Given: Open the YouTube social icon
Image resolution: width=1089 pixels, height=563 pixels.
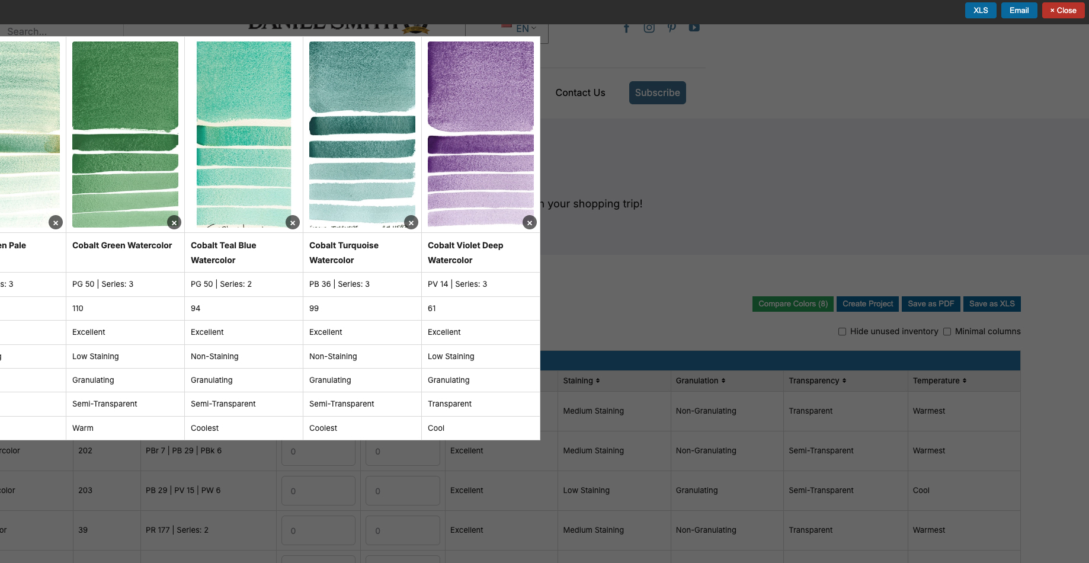Looking at the screenshot, I should [x=694, y=28].
